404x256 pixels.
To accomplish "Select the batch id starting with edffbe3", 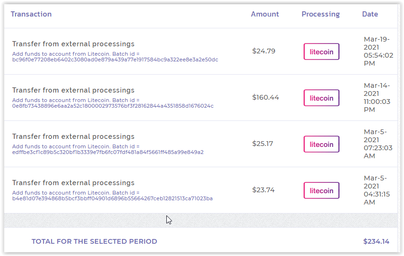I will 108,153.
